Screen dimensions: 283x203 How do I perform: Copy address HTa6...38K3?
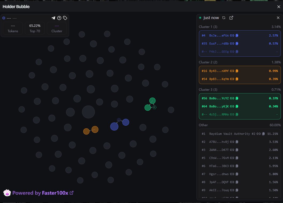point(237,166)
